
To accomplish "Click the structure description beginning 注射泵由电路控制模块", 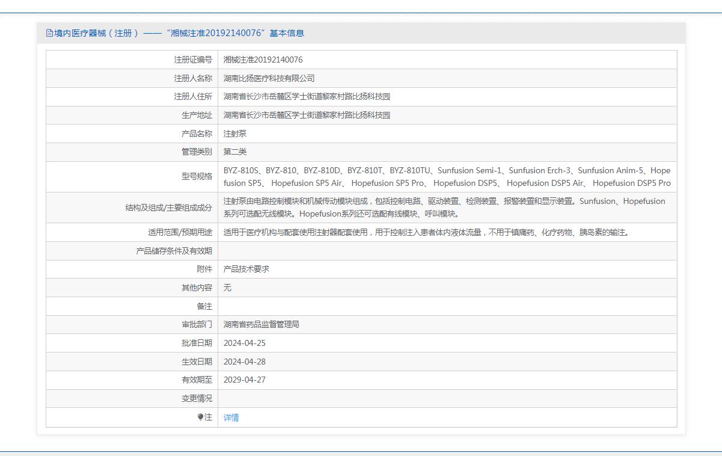I will coord(444,208).
